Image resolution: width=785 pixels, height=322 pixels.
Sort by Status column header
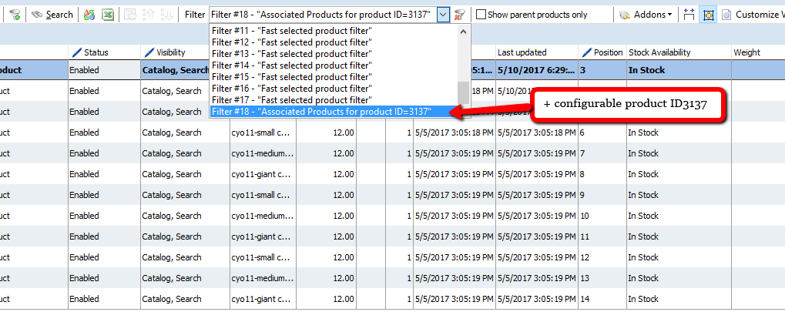coord(96,52)
